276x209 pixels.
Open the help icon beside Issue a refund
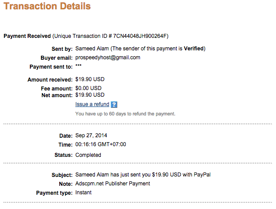coord(114,105)
